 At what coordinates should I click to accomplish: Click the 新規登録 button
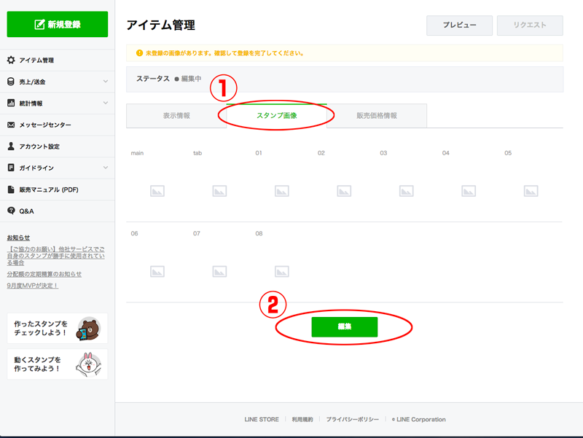click(58, 24)
